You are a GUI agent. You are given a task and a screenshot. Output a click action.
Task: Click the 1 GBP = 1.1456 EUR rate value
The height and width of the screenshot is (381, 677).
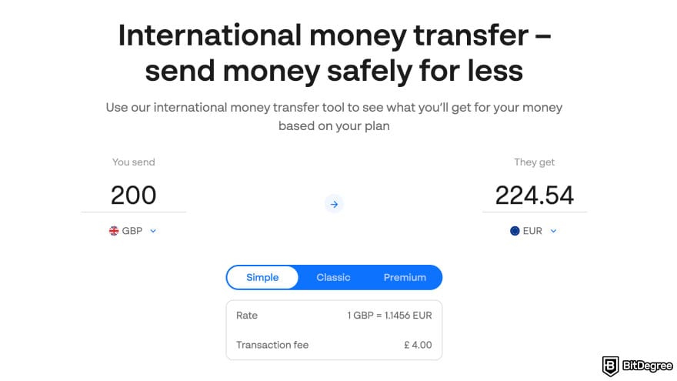pyautogui.click(x=389, y=316)
